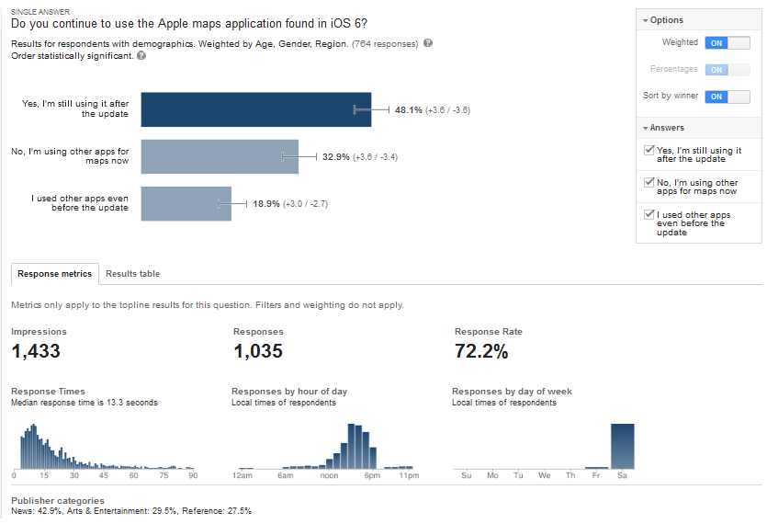This screenshot has height=524, width=767.
Task: Click the '48.1%' percentage label
Action: (409, 110)
